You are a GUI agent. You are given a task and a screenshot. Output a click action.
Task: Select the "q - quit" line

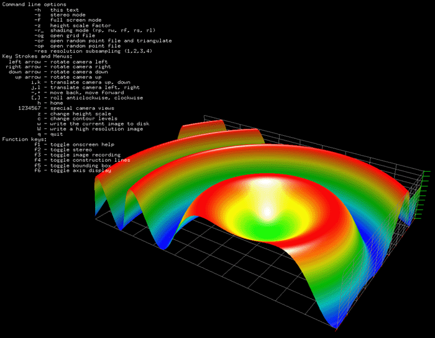pos(50,134)
